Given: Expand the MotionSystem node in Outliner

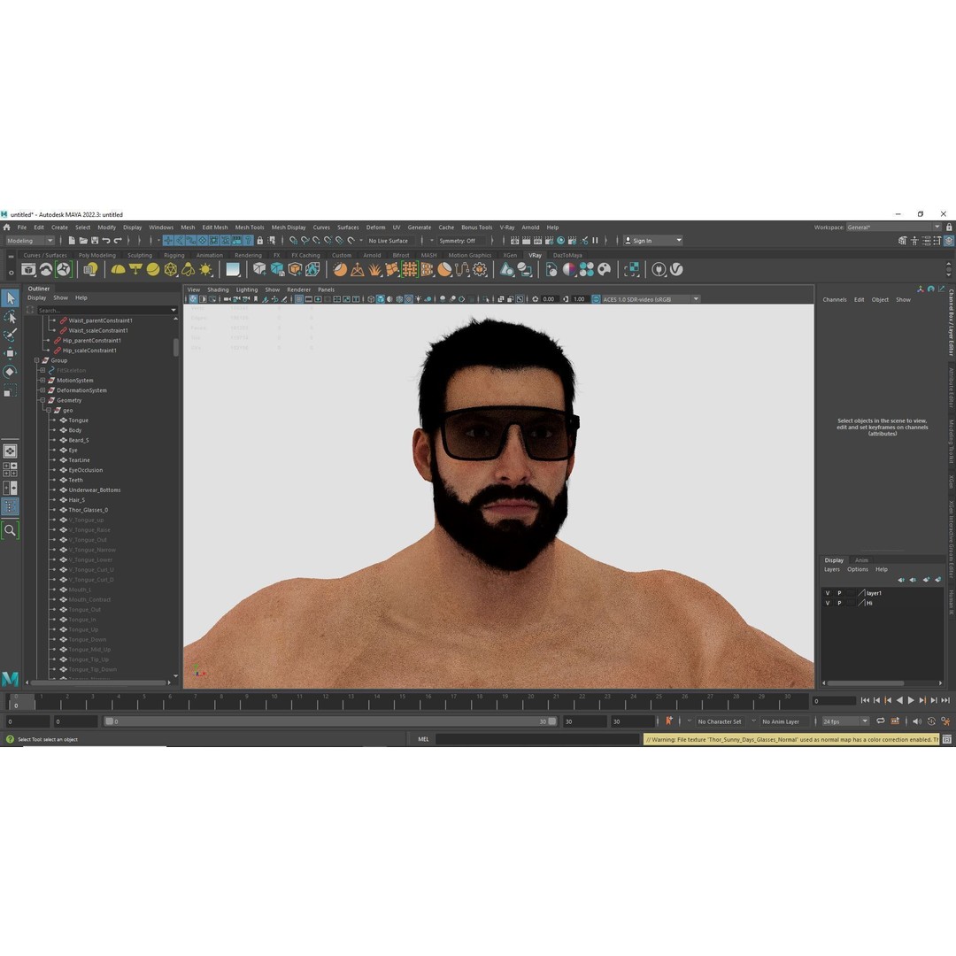Looking at the screenshot, I should (42, 381).
